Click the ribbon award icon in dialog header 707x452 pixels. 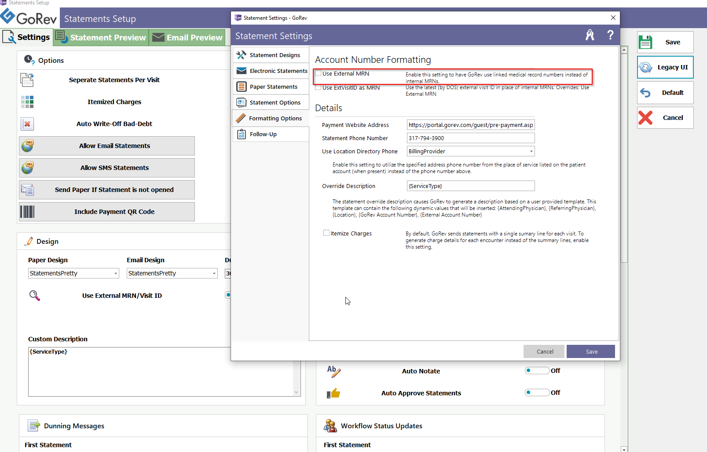click(x=590, y=35)
